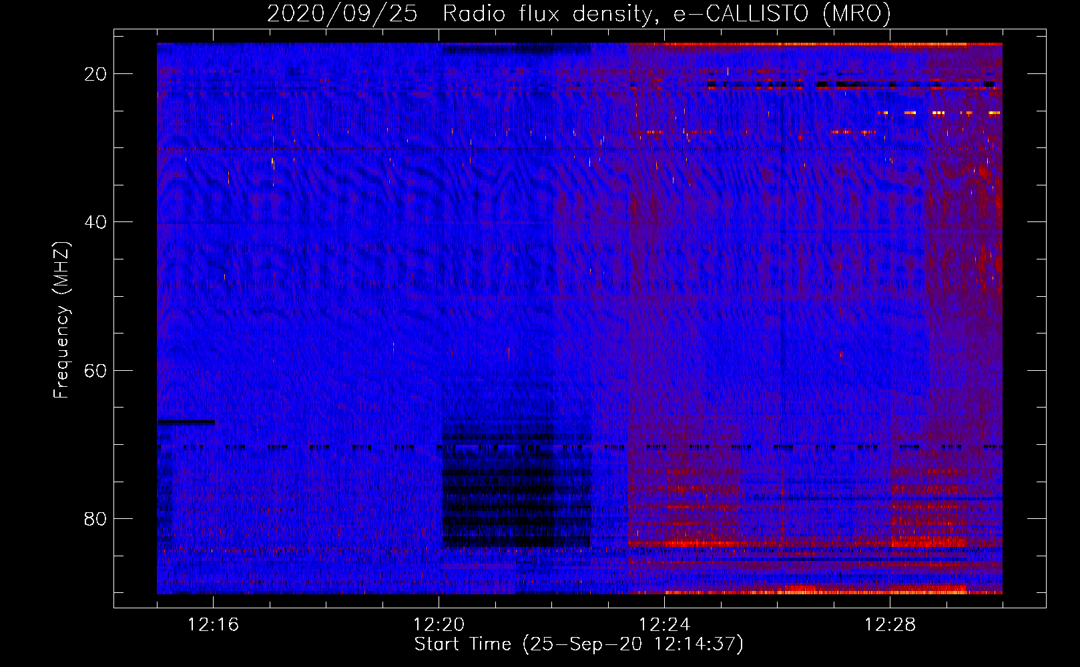The width and height of the screenshot is (1080, 667).
Task: Click the '80' frequency tick label
Action: [95, 518]
